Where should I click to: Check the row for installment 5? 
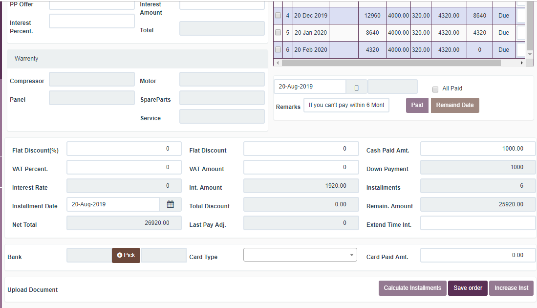[x=278, y=32]
